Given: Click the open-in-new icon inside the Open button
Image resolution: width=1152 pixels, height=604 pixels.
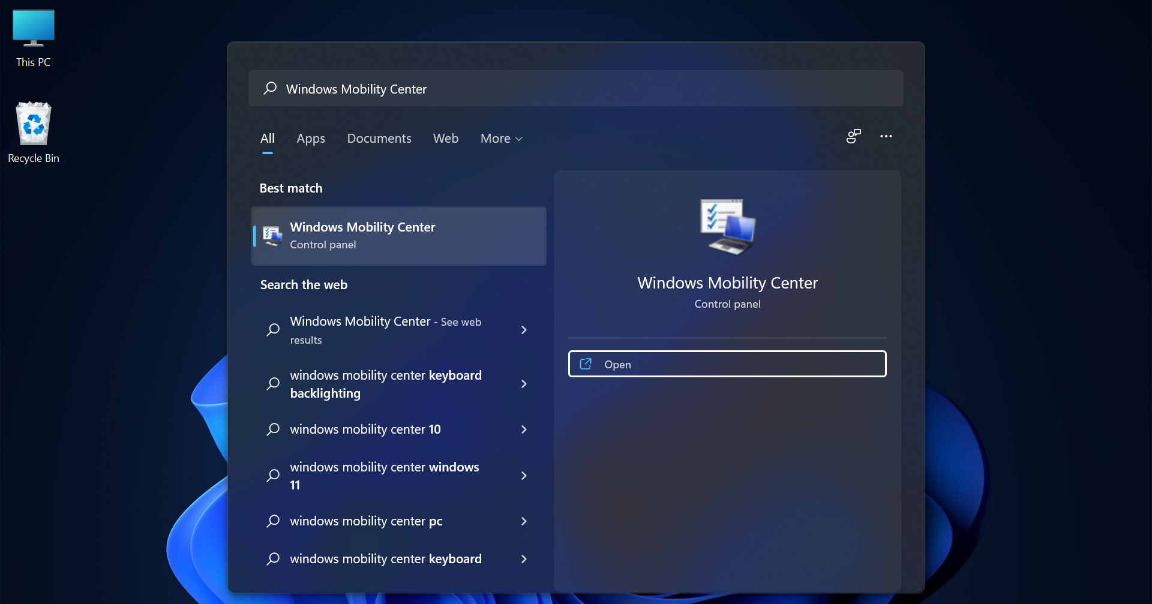Looking at the screenshot, I should (586, 363).
